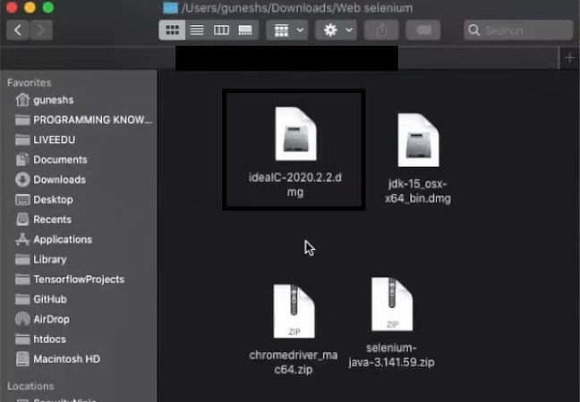Minimize the window with yellow button
This screenshot has width=580, height=402.
pos(30,7)
